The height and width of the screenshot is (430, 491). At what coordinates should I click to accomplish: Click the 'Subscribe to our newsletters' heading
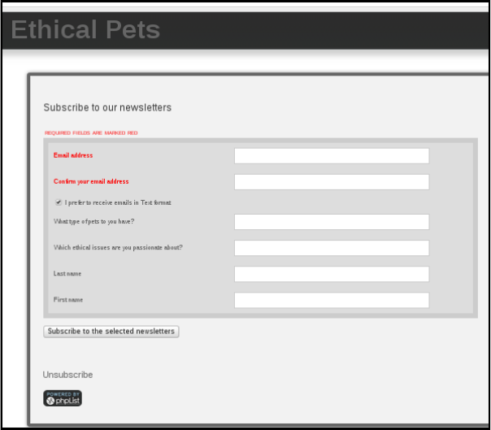[x=107, y=107]
